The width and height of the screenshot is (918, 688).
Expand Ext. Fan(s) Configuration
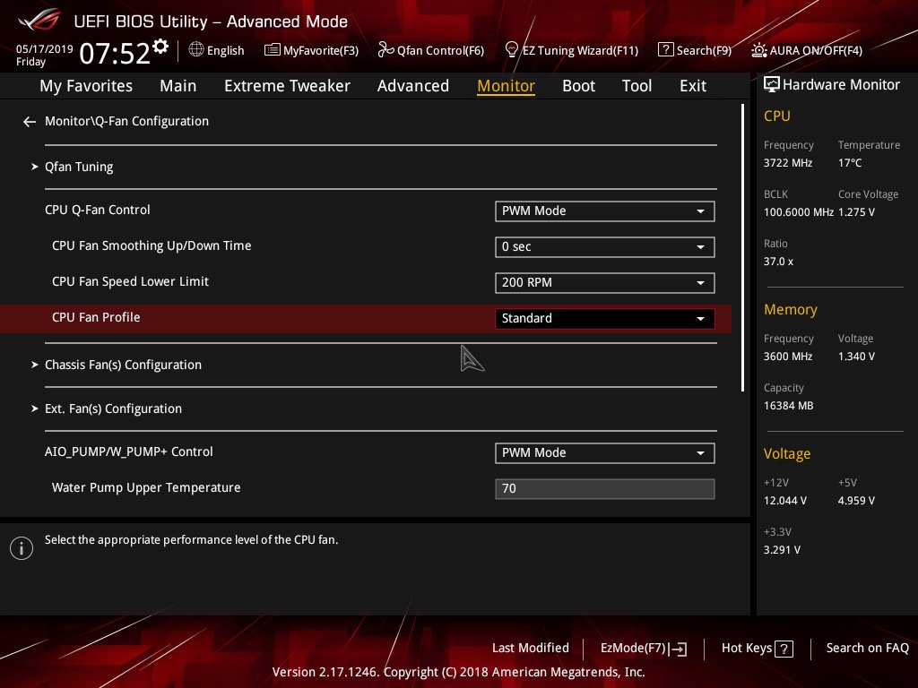click(x=113, y=408)
